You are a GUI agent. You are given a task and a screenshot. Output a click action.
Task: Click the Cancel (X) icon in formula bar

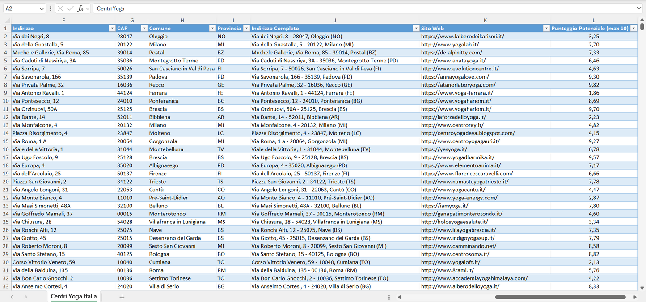point(60,8)
